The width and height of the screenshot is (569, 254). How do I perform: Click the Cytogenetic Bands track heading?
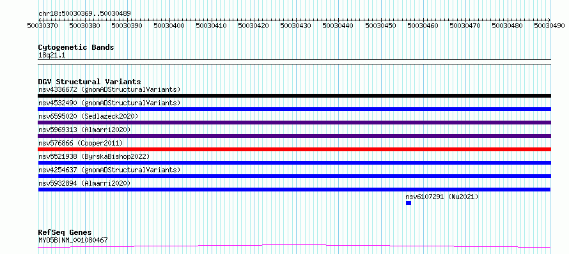(76, 47)
